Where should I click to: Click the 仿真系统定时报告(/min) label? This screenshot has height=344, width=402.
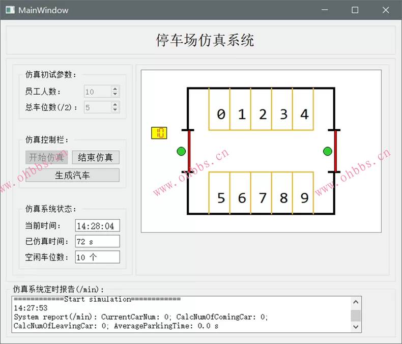point(59,290)
